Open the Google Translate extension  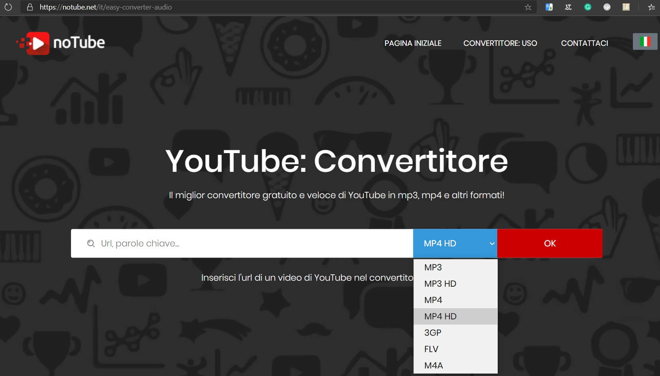tap(549, 7)
